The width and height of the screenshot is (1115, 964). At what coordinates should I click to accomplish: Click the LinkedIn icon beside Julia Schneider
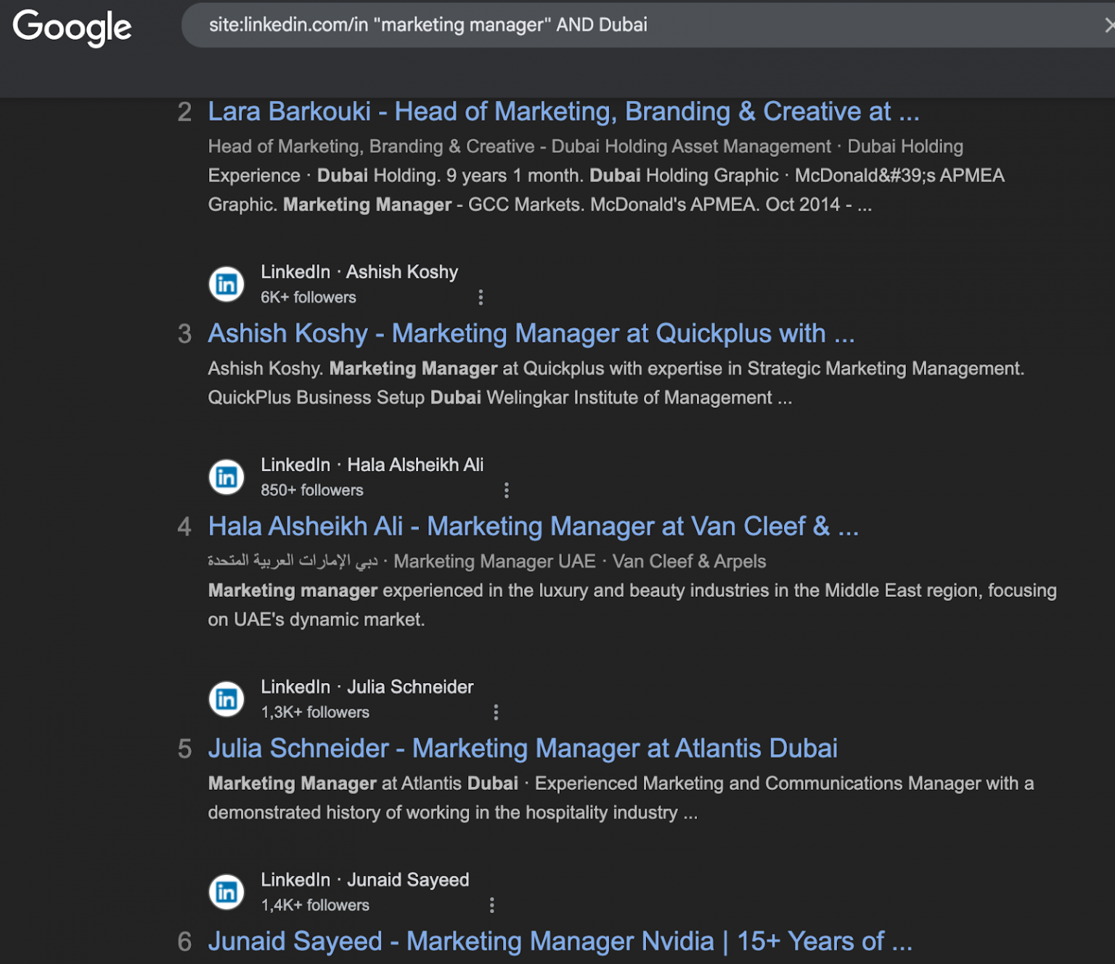tap(226, 699)
